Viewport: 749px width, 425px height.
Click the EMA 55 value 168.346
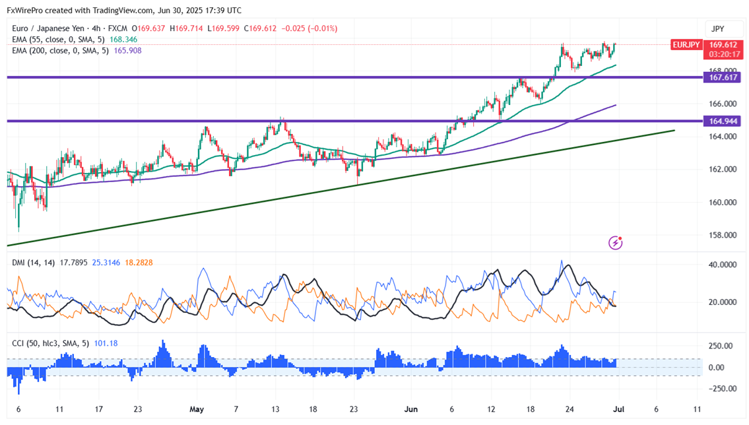[123, 40]
